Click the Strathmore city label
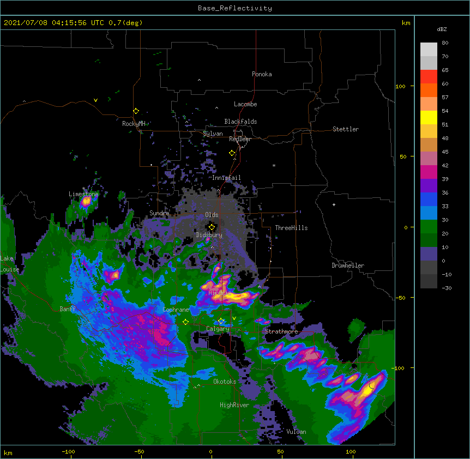Viewport: 470px width, 459px height. (281, 331)
